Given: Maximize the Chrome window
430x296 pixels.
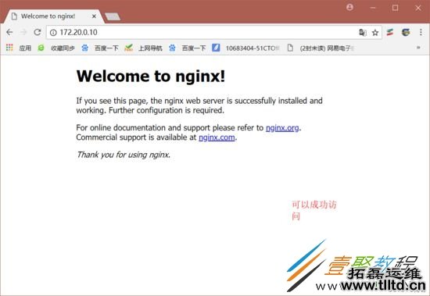Looking at the screenshot, I should pos(395,8).
